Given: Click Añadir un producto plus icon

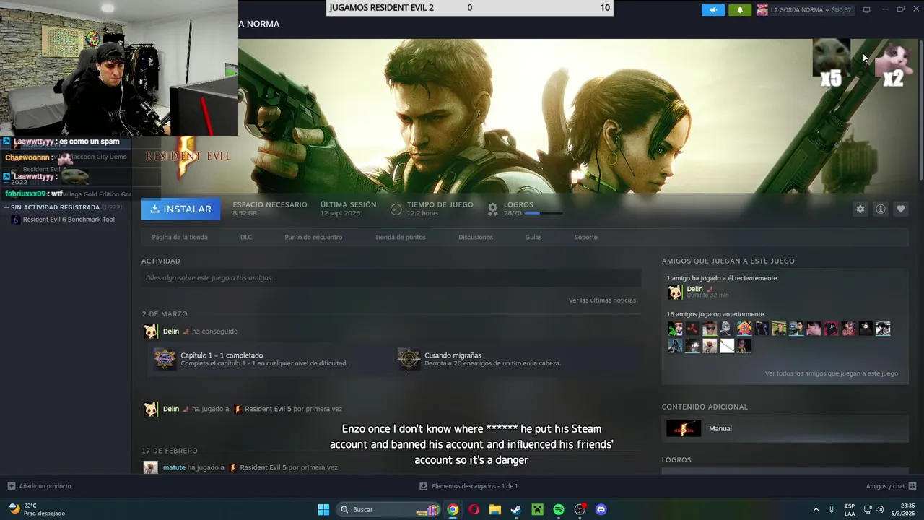Looking at the screenshot, I should [x=11, y=486].
